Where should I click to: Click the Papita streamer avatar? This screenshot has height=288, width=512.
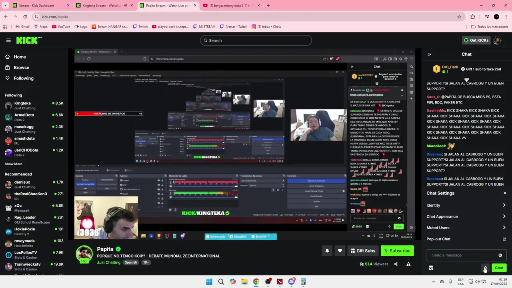(x=84, y=254)
